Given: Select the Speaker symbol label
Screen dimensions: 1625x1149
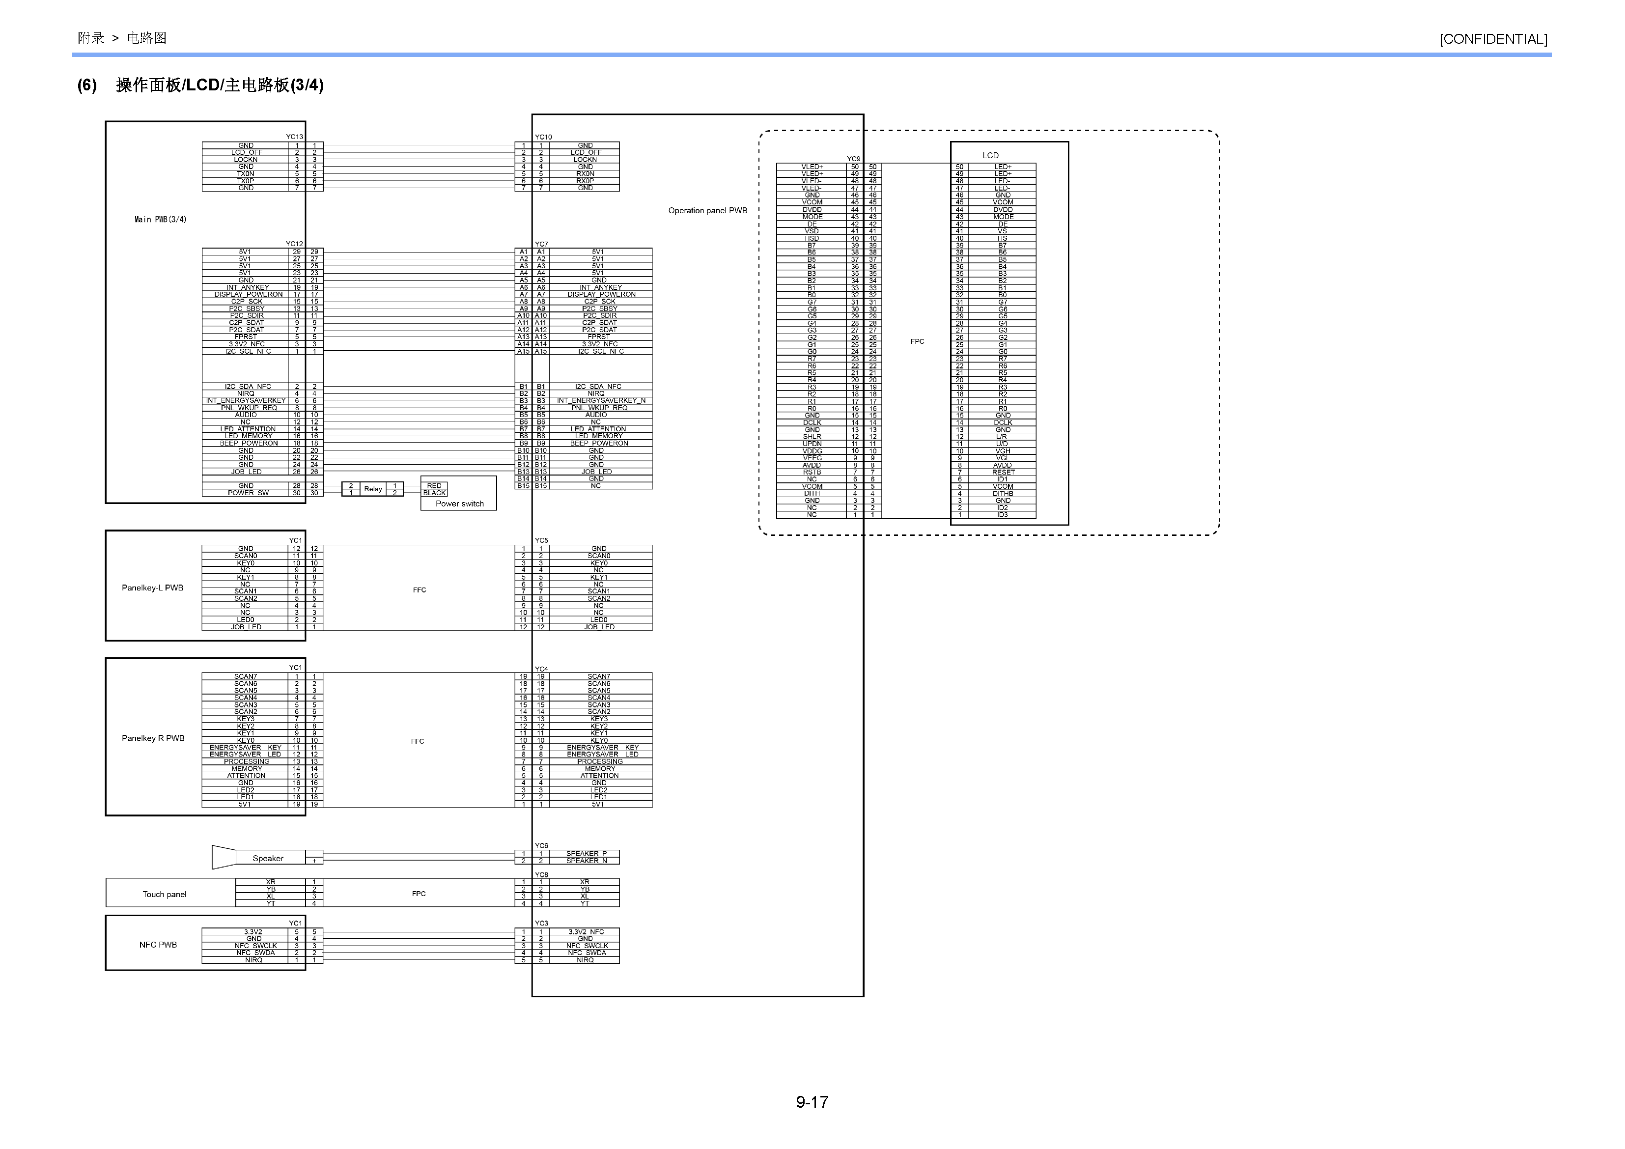Looking at the screenshot, I should pyautogui.click(x=268, y=858).
